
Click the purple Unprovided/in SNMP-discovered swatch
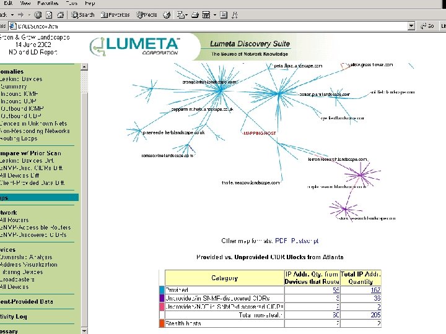coord(162,298)
